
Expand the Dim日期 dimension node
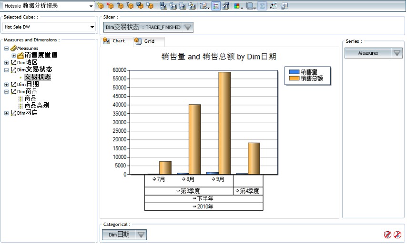coord(7,84)
